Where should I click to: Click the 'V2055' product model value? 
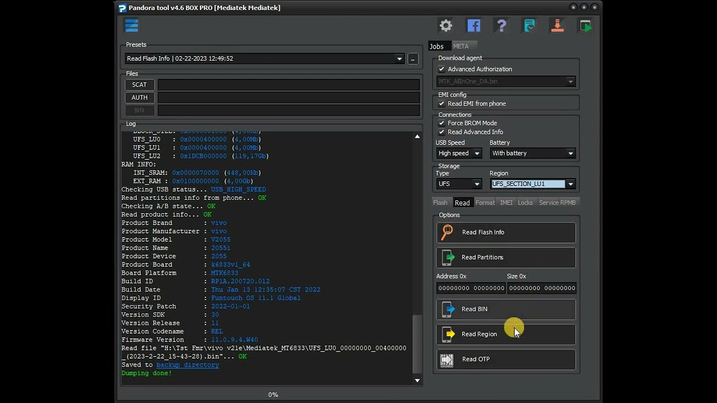[x=221, y=240]
